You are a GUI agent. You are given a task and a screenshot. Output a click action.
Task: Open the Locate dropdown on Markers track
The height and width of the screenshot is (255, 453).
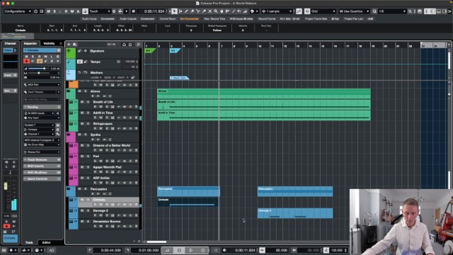[96, 77]
